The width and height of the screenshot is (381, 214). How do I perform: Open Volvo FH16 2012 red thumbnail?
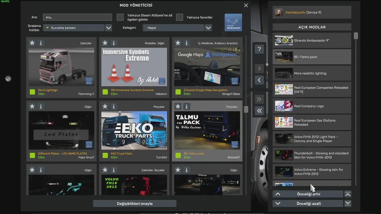coord(134,185)
